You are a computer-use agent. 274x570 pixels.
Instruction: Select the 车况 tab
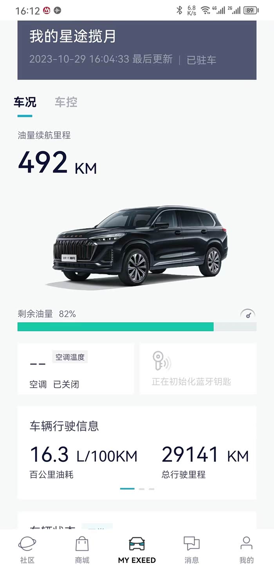click(25, 102)
